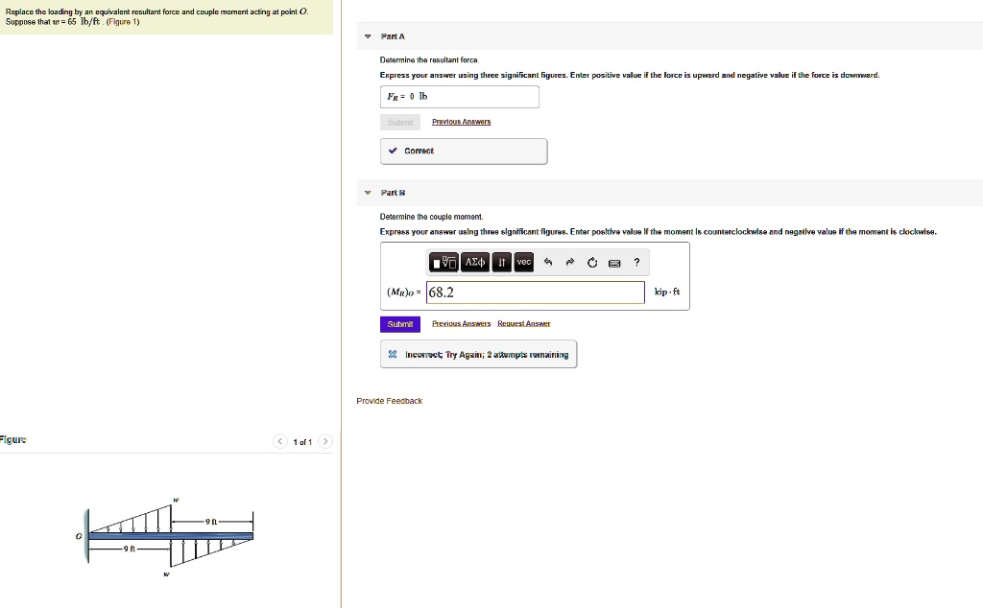Click the vec vector notation icon
Image resolution: width=983 pixels, height=608 pixels.
(523, 262)
